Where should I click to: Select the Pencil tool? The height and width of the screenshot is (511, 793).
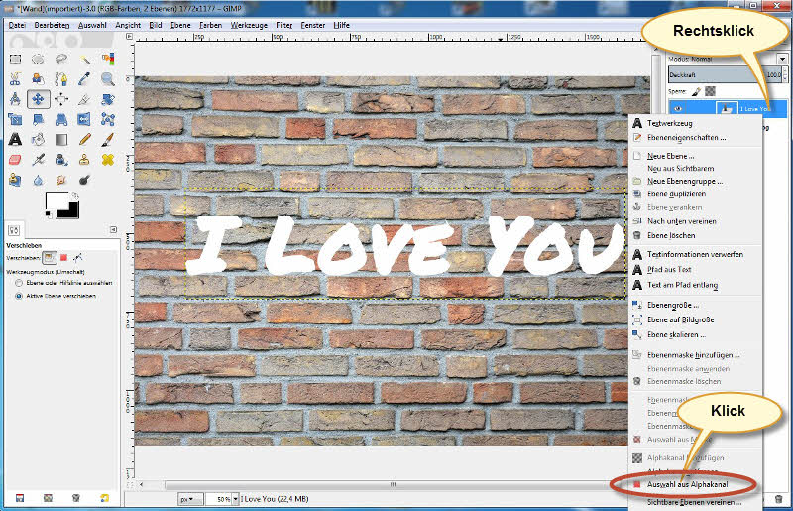[x=85, y=139]
